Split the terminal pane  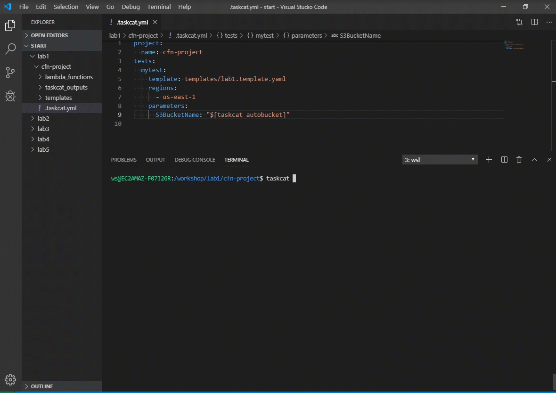pyautogui.click(x=504, y=160)
